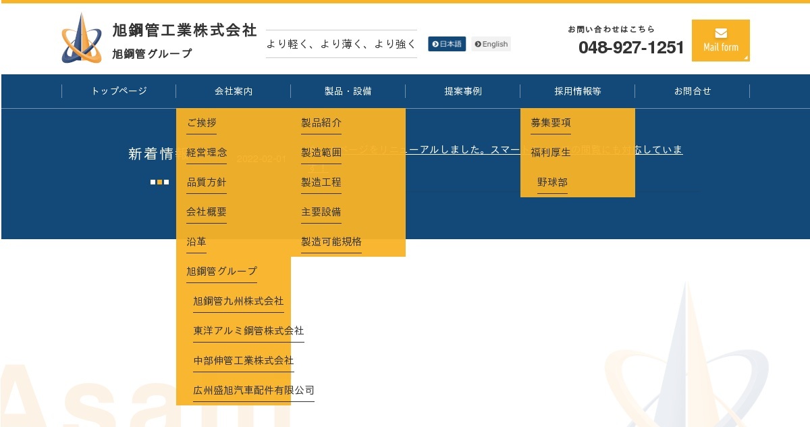Screen dimensions: 810x427
Task: Select 製造可能規格 from the submenu
Action: coord(331,242)
